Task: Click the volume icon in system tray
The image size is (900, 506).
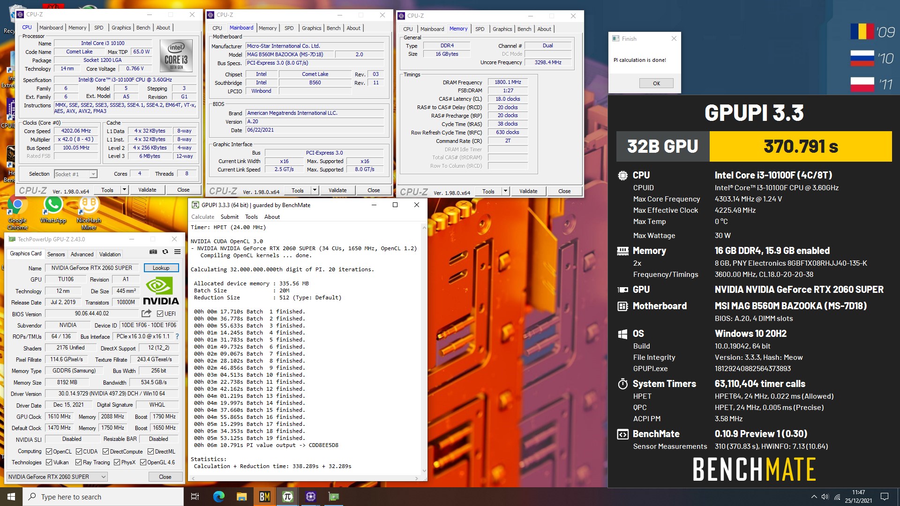Action: (x=825, y=497)
